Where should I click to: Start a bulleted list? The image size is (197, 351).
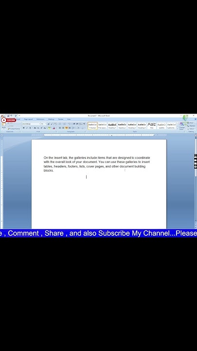[x=60, y=124]
